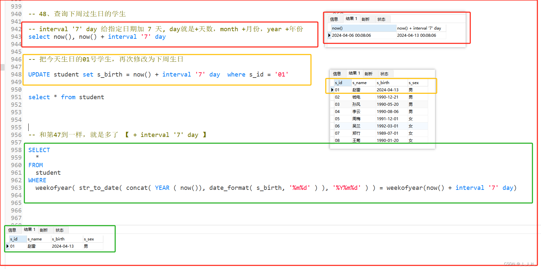The image size is (541, 269).
Task: Select 2024-04-13 cell in the bottom result panel
Action: 67,246
